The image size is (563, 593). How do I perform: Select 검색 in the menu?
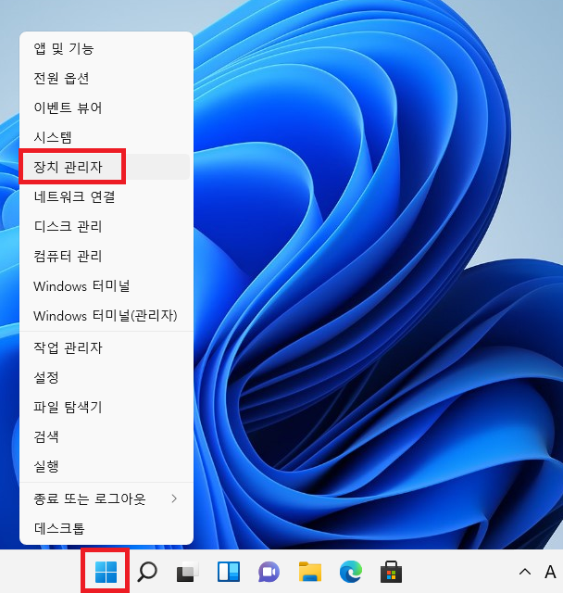[x=106, y=436]
